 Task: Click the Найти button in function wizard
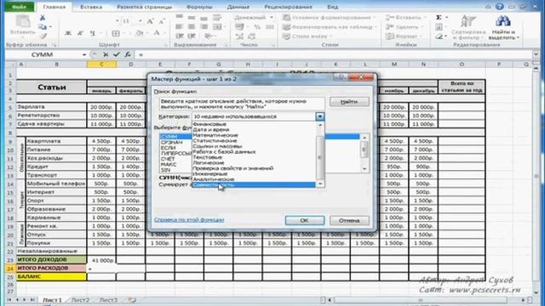click(x=349, y=102)
